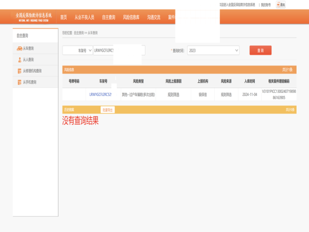Click the 车架号 column header
The height and width of the screenshot is (232, 309).
(x=104, y=81)
